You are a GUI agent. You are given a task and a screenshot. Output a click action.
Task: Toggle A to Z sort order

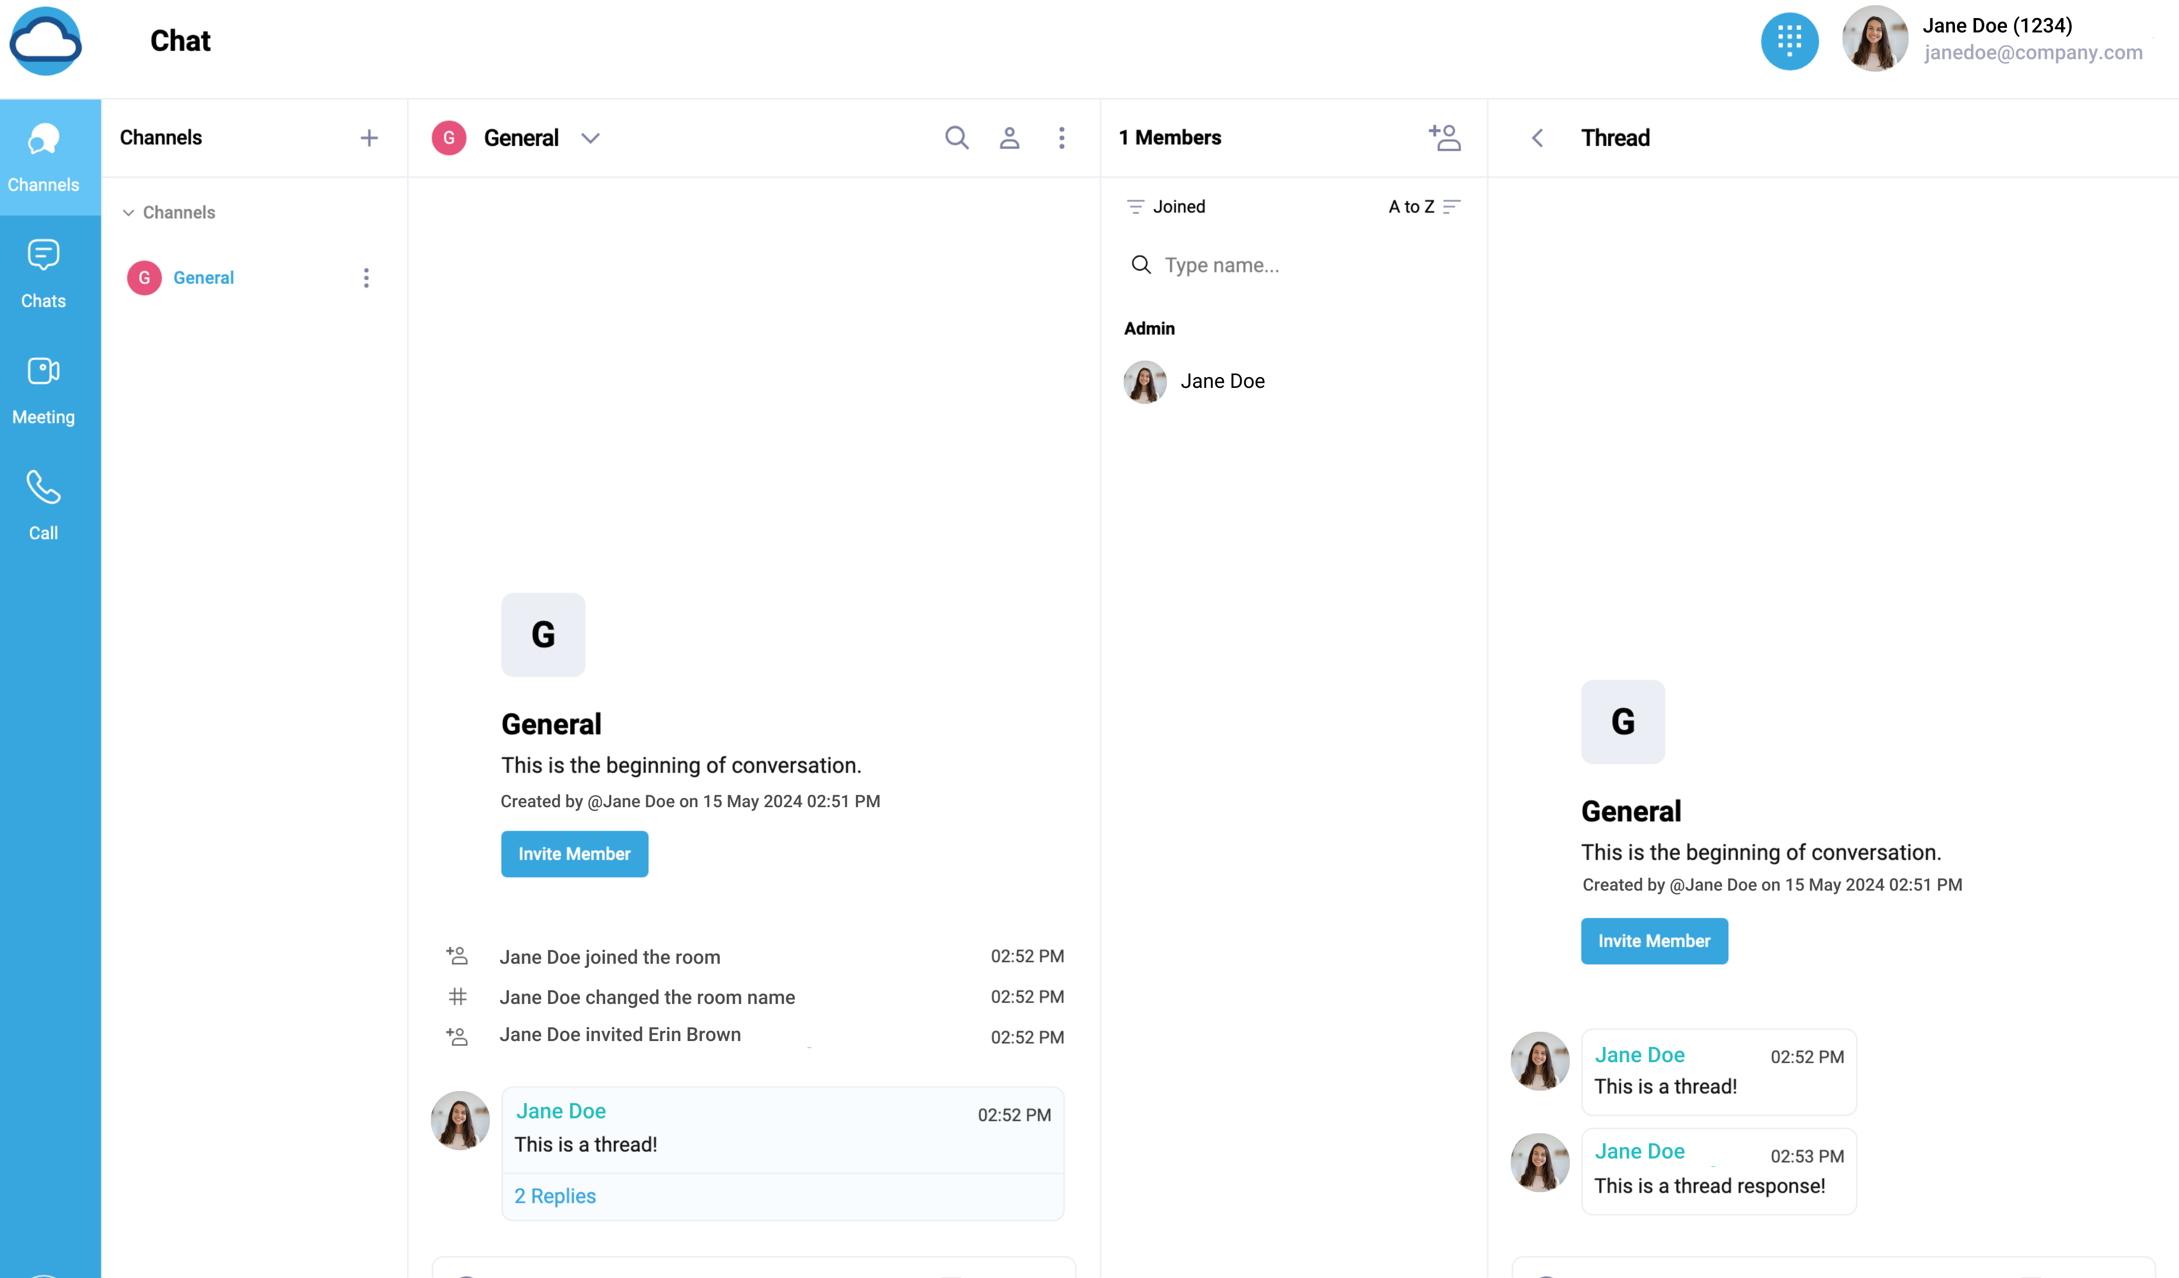(1424, 207)
